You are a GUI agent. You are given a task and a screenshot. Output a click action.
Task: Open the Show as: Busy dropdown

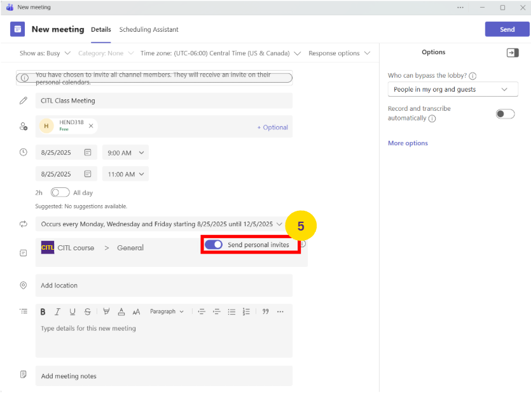point(45,53)
